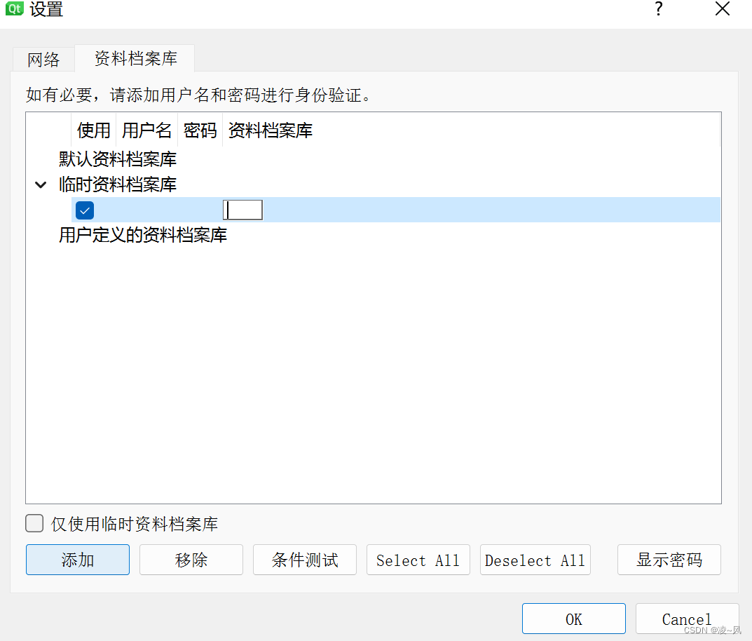Image resolution: width=752 pixels, height=641 pixels.
Task: Click the Cancel button
Action: (688, 619)
